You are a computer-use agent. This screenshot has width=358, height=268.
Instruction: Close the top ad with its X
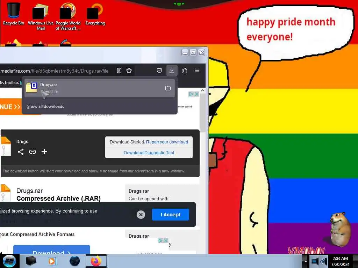point(196,94)
